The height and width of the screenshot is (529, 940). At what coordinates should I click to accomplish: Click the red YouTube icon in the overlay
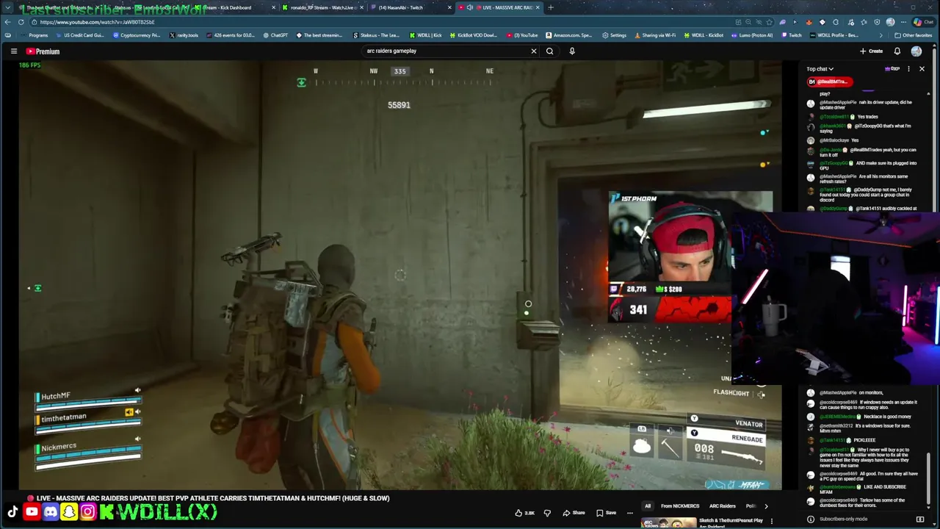(32, 512)
